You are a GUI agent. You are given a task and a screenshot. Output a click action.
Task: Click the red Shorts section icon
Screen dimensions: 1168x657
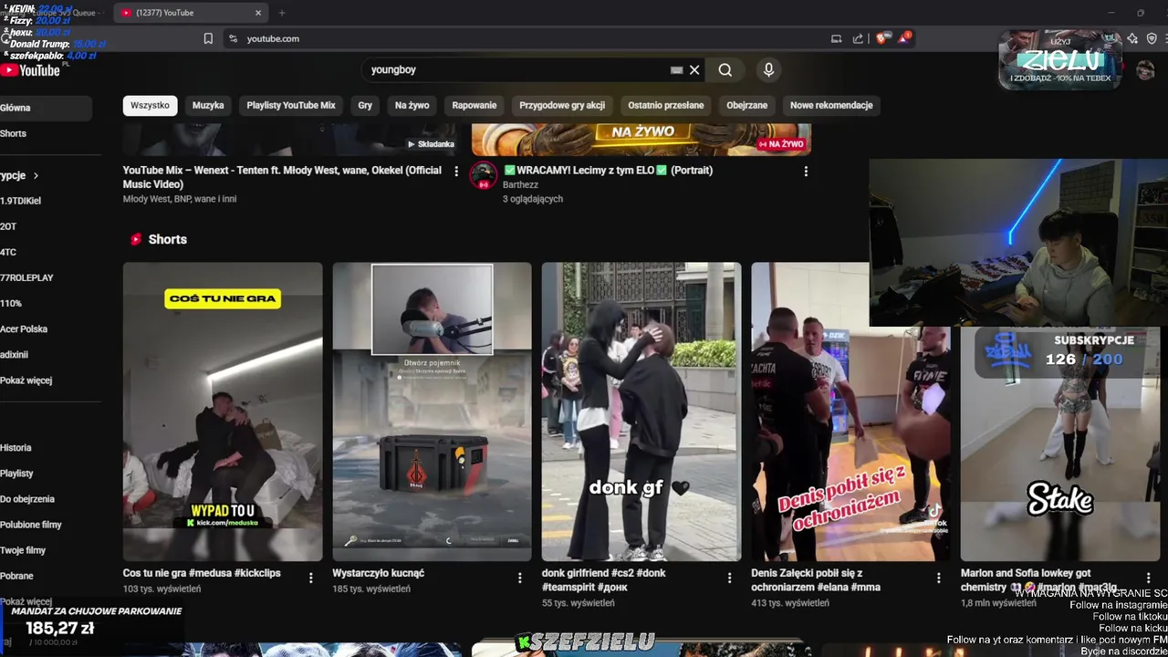[136, 239]
